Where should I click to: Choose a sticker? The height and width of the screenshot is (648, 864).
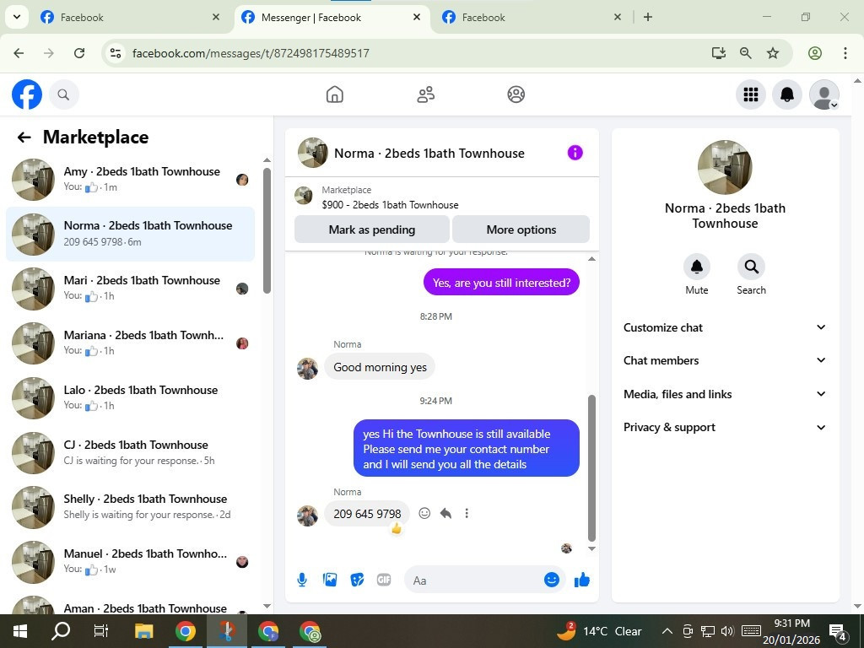[x=357, y=580]
